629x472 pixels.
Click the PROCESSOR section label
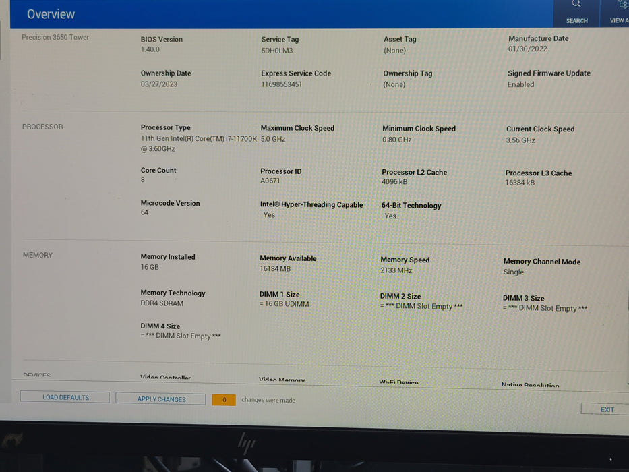point(42,127)
